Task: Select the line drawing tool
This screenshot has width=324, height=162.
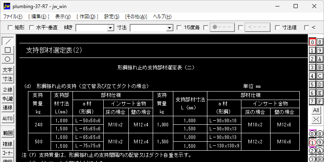Action: point(8,41)
